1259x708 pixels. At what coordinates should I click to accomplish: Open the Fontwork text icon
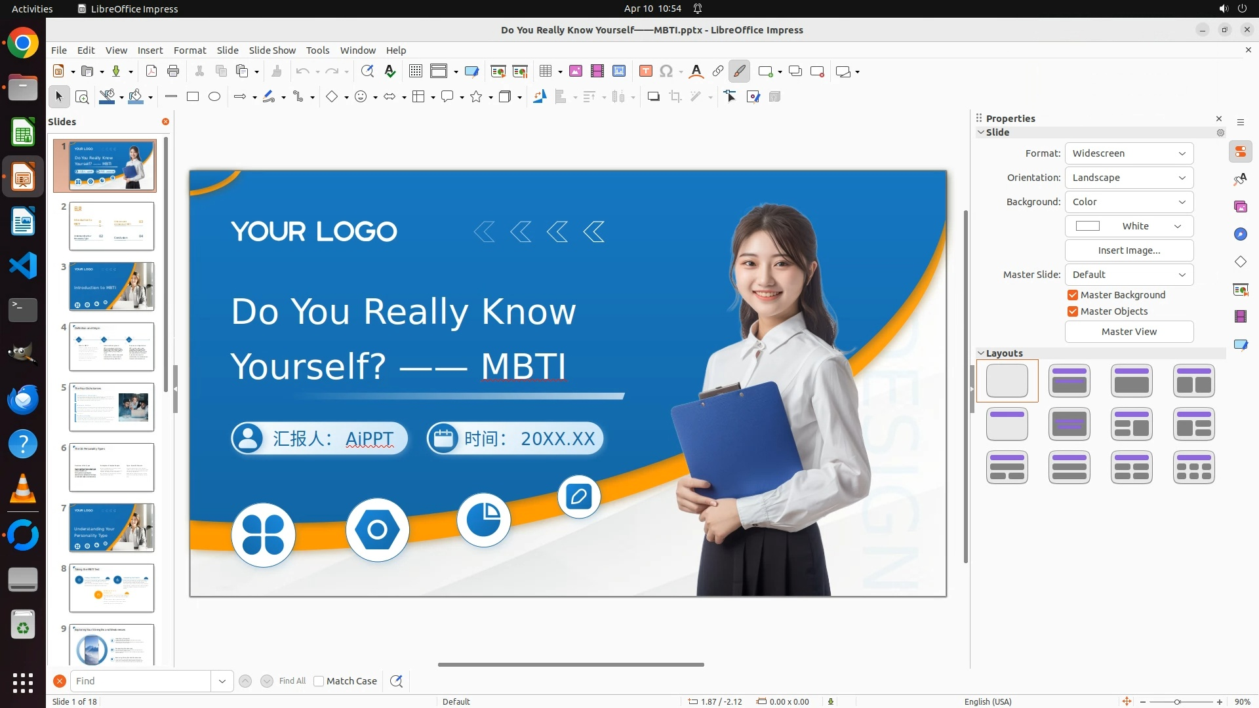coord(696,71)
